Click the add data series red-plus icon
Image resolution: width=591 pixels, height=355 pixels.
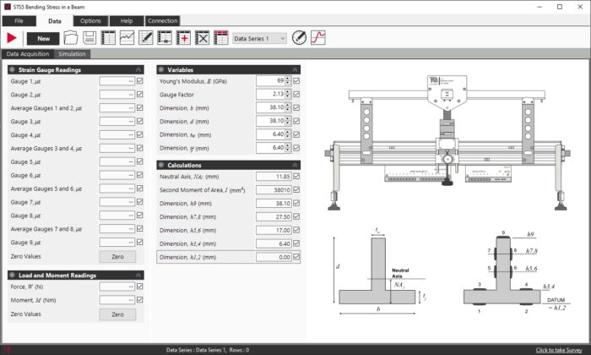(x=183, y=38)
